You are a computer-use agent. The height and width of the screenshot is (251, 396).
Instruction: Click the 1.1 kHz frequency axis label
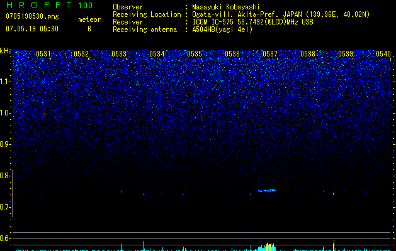point(5,82)
